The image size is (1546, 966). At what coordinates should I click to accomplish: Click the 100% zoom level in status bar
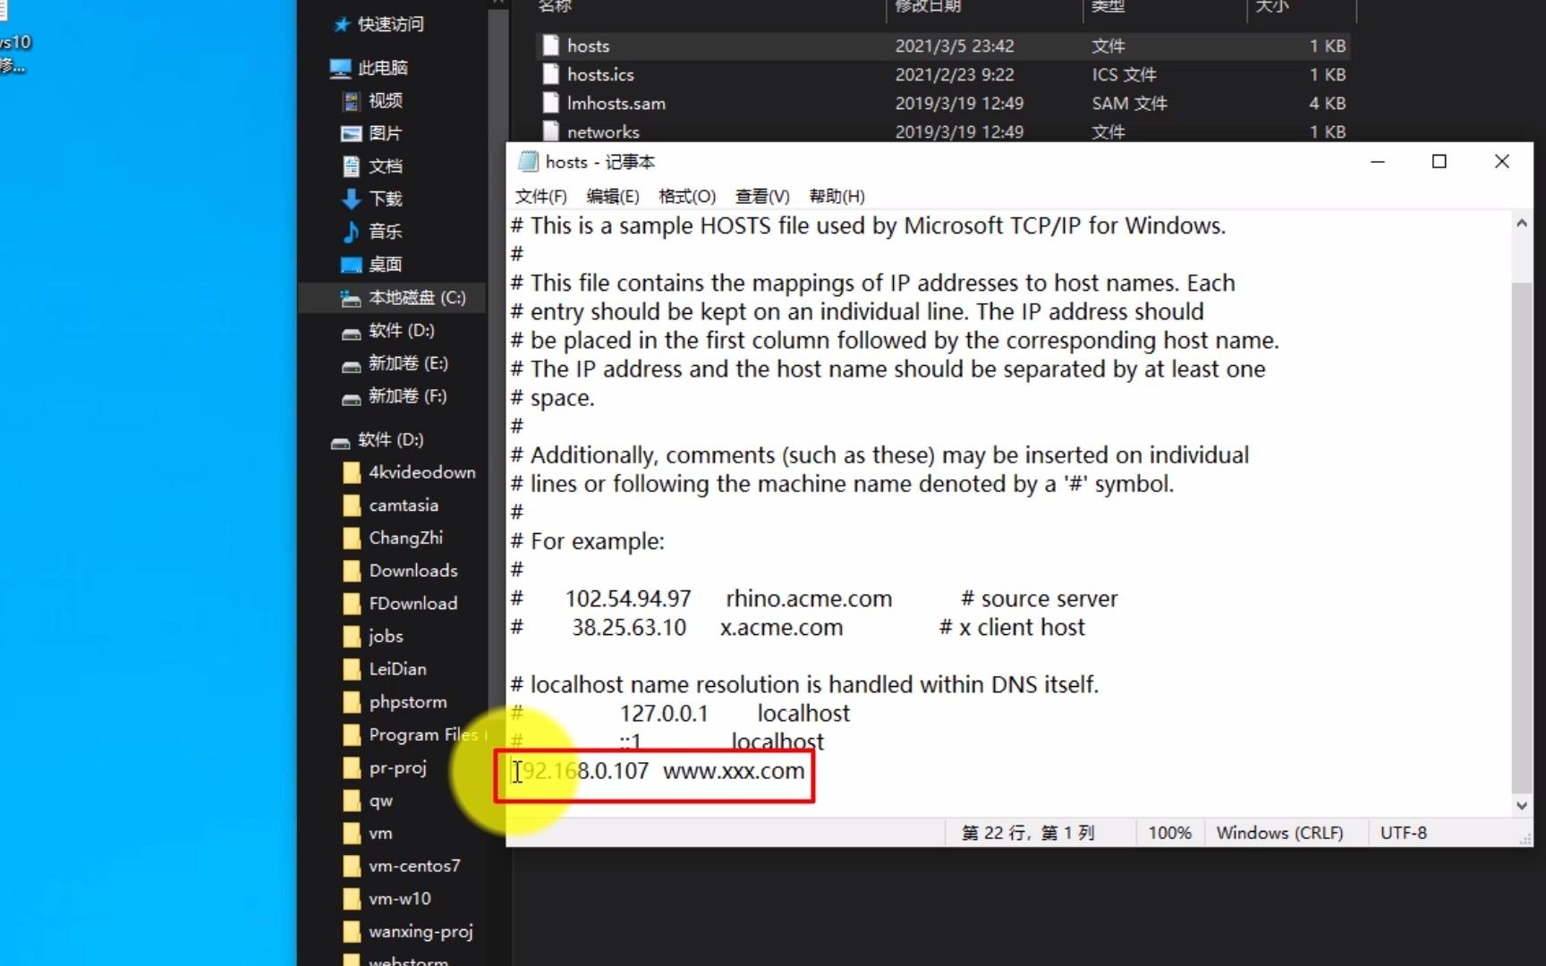[1169, 833]
